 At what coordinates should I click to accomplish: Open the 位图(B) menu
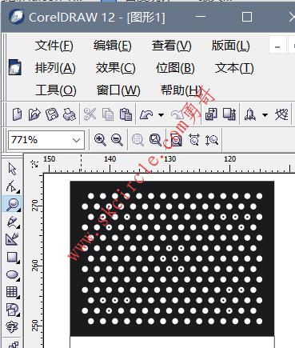[x=175, y=68]
